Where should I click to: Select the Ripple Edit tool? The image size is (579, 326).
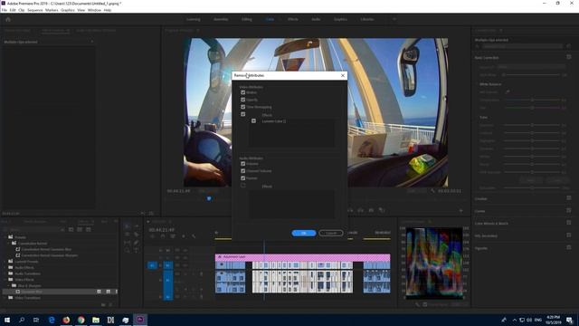[127, 235]
